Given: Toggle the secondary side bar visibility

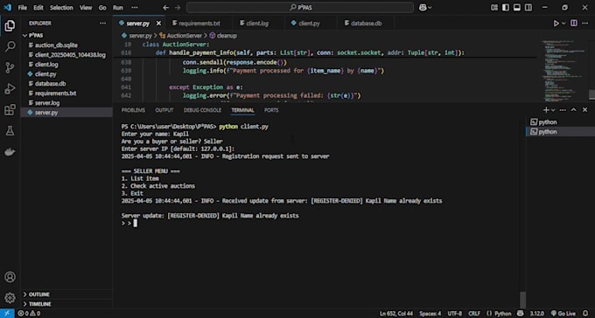Looking at the screenshot, I should coord(528,8).
